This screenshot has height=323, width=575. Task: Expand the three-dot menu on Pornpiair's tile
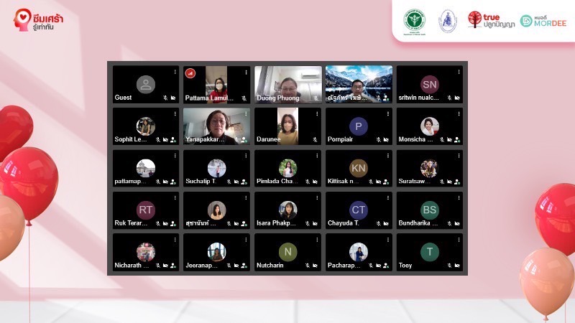(389, 113)
